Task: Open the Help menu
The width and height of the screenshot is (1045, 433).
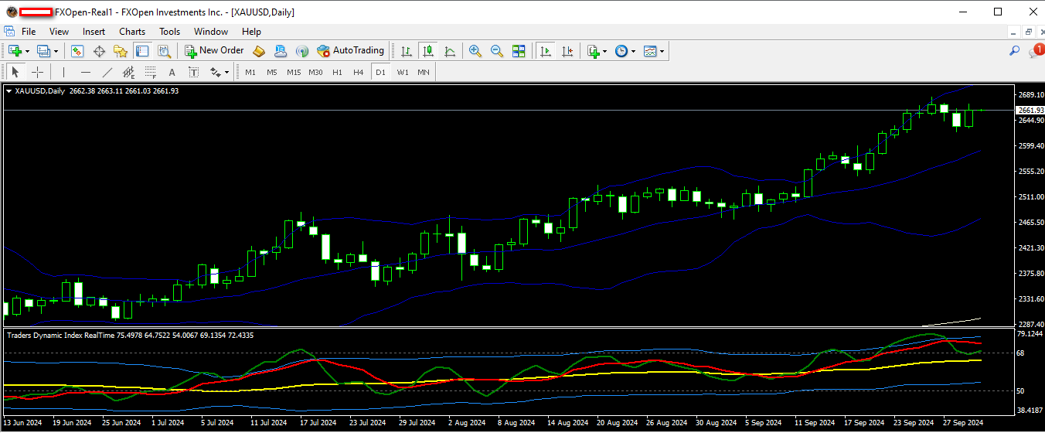Action: point(252,32)
